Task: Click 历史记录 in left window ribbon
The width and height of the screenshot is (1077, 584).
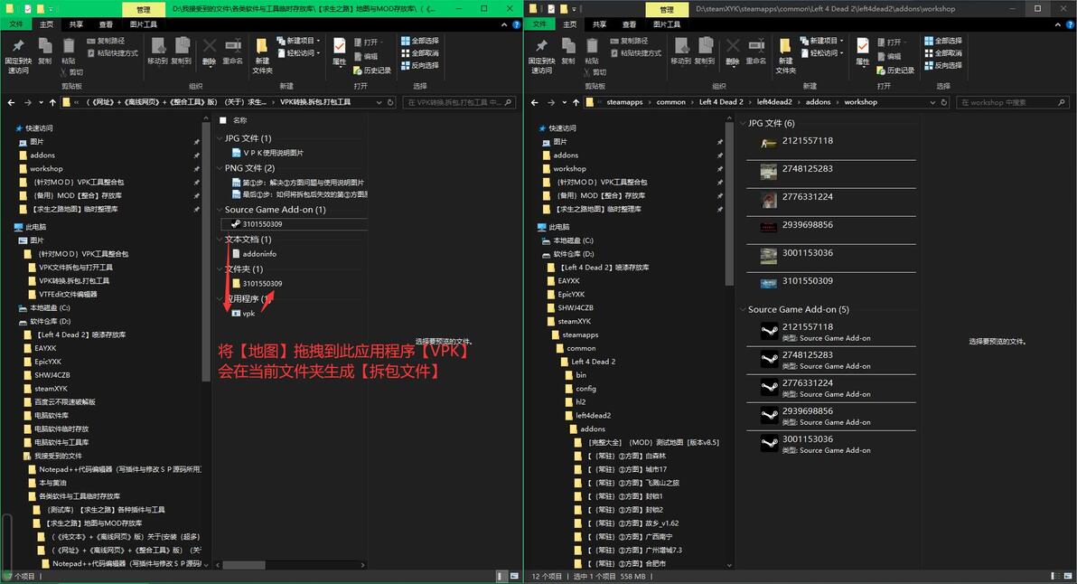Action: click(372, 71)
